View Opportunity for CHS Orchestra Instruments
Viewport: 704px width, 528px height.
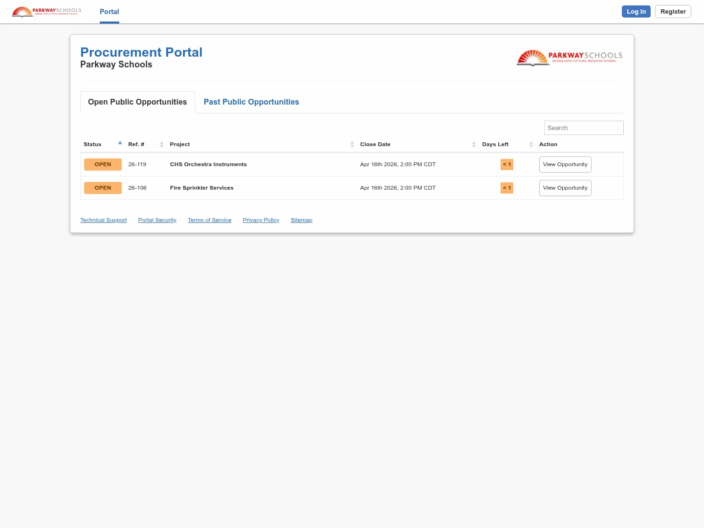pyautogui.click(x=565, y=164)
